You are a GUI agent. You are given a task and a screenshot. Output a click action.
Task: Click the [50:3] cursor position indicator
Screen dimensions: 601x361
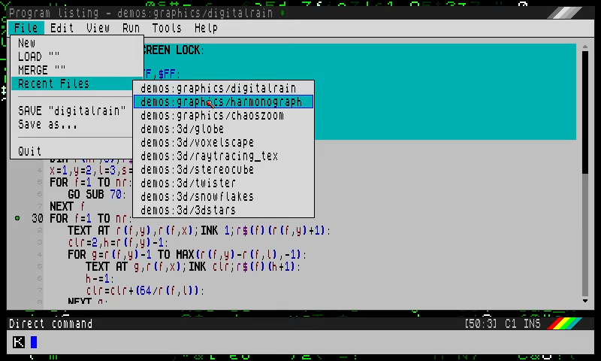(x=481, y=324)
